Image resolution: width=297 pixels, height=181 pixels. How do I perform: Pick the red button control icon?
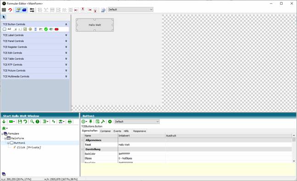click(x=56, y=29)
